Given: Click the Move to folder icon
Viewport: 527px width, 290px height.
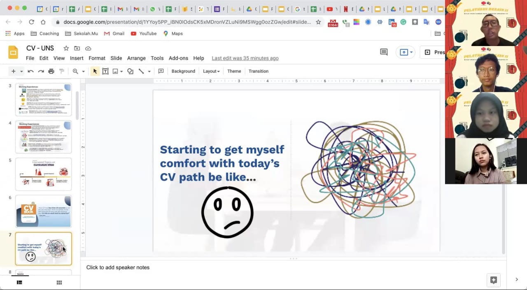Looking at the screenshot, I should (77, 49).
